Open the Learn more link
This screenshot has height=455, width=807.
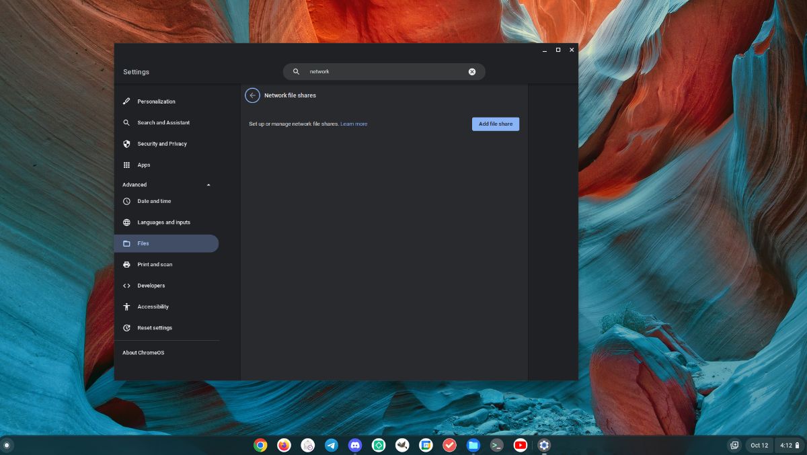click(354, 124)
